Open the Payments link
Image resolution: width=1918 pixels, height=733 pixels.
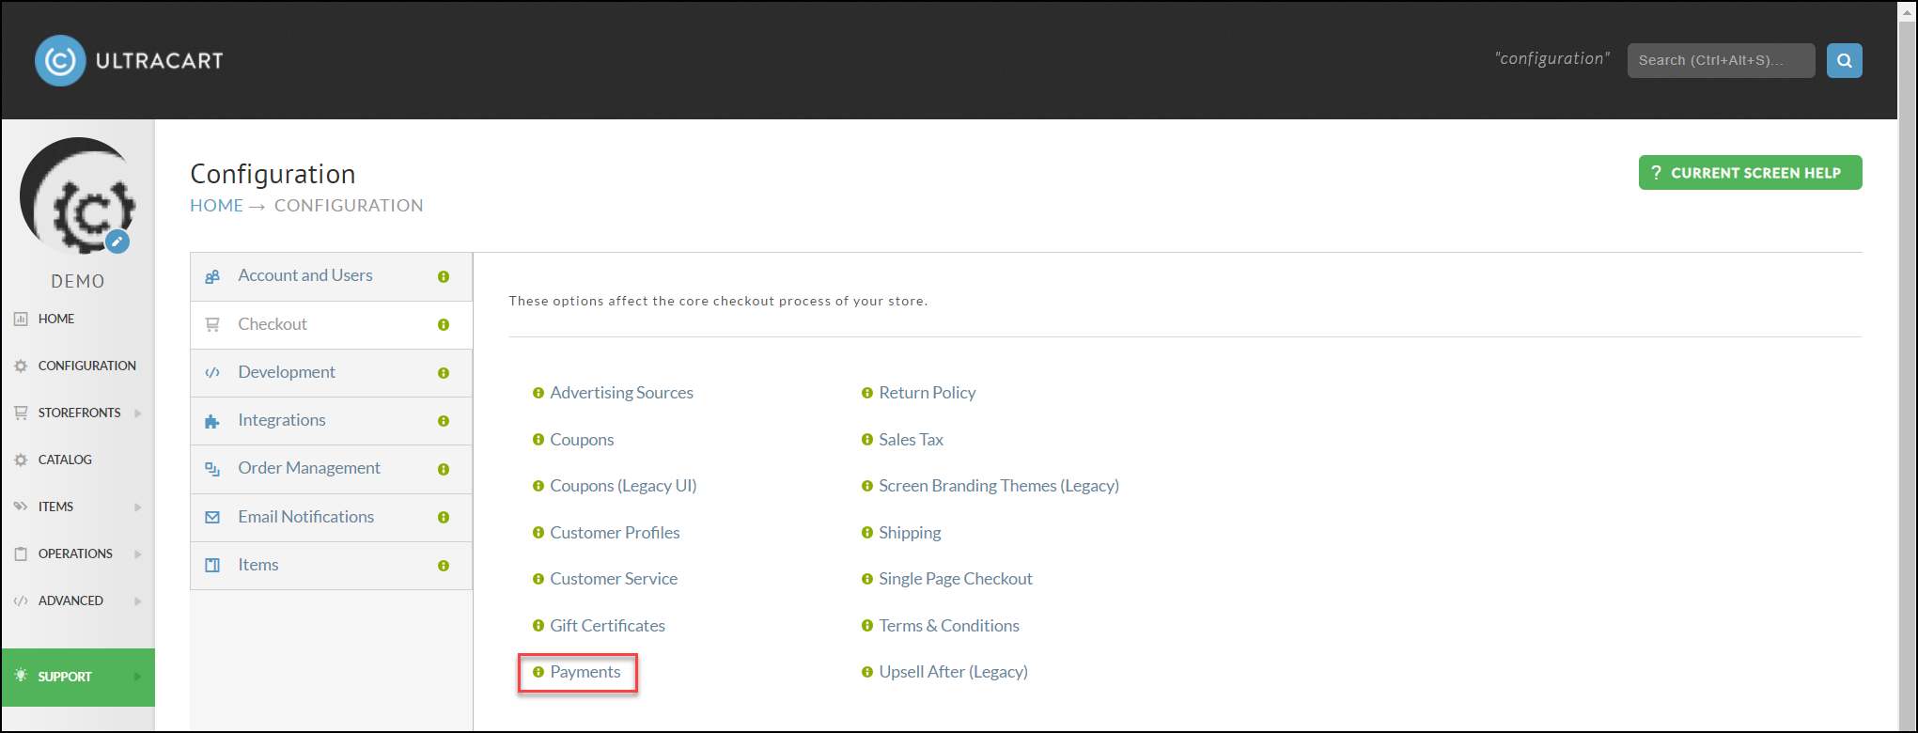[585, 672]
